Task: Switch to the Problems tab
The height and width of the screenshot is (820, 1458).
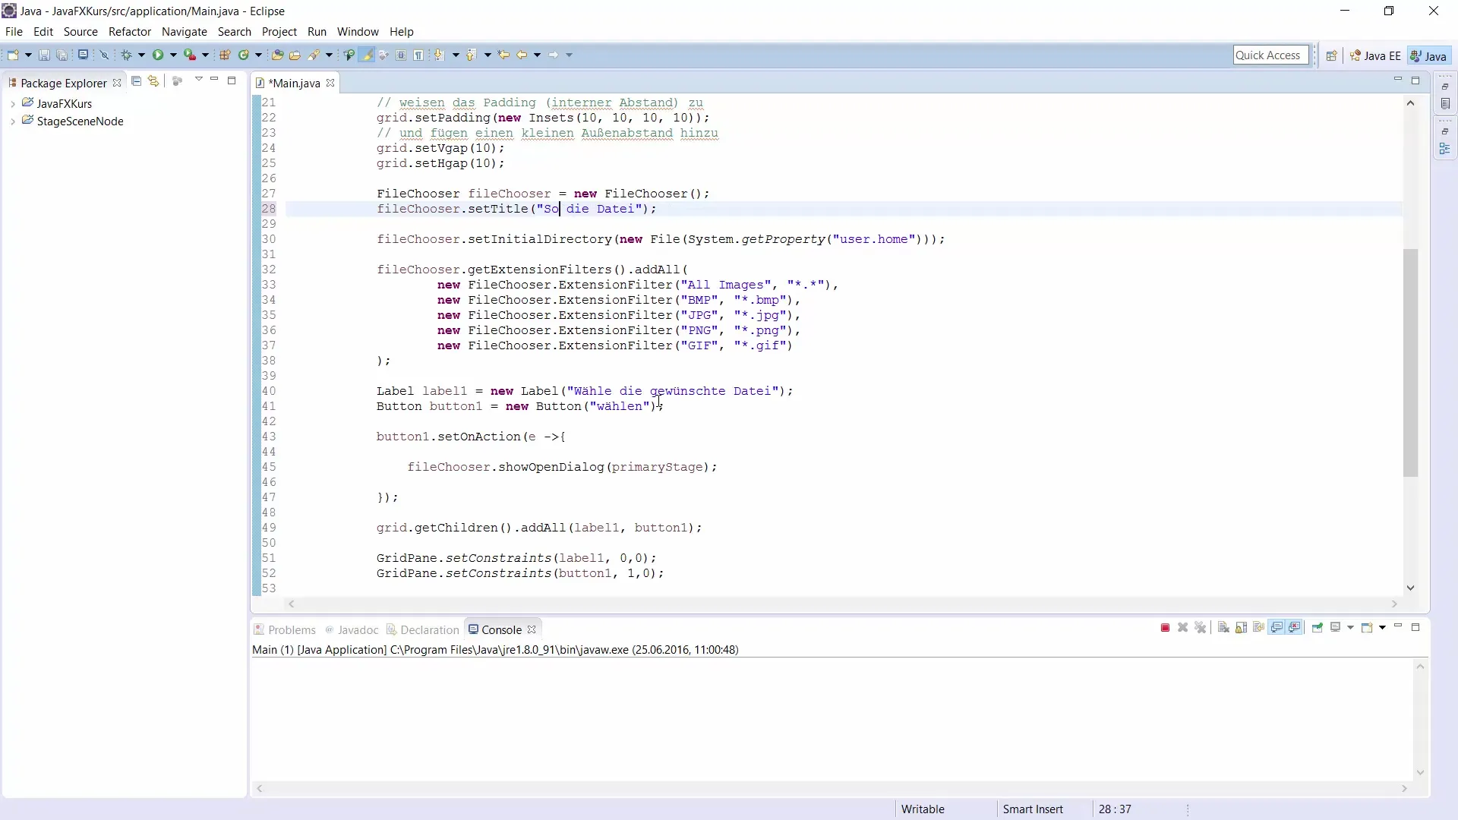Action: 291,630
